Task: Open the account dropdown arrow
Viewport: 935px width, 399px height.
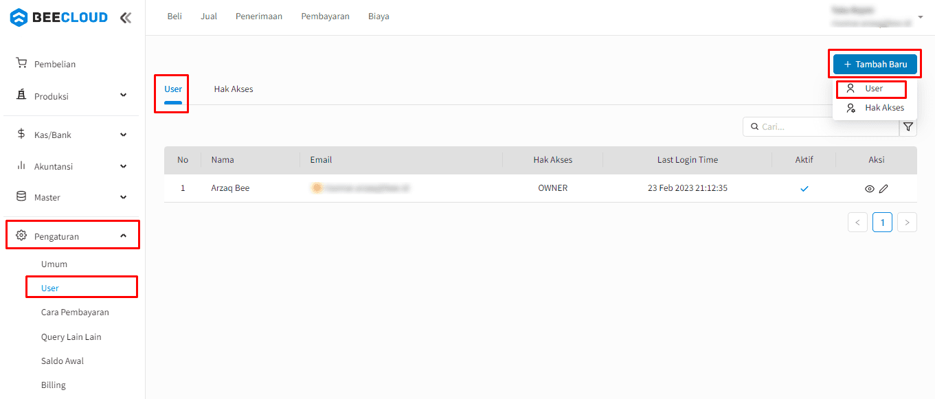Action: pos(921,17)
